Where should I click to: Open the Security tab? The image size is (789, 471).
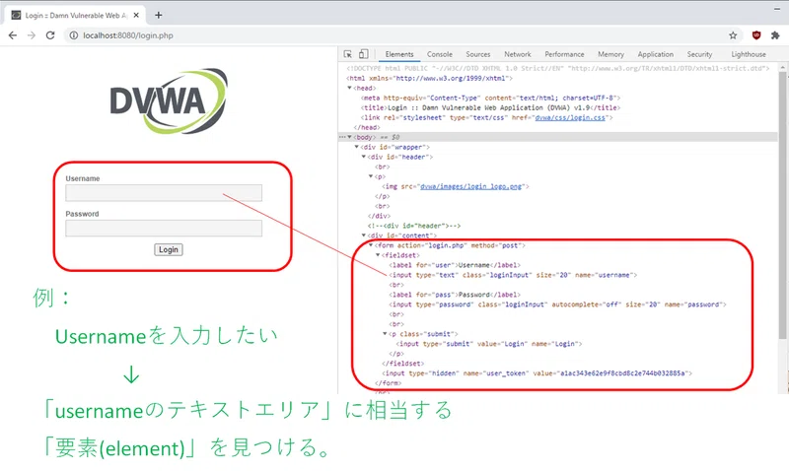click(x=699, y=54)
